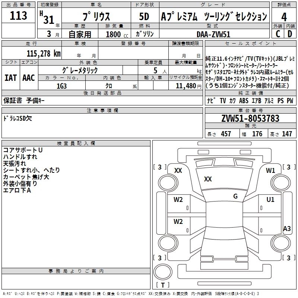Select displacement value 1800 cc
Image resolution: width=298 pixels, height=298 pixels.
click(x=117, y=34)
